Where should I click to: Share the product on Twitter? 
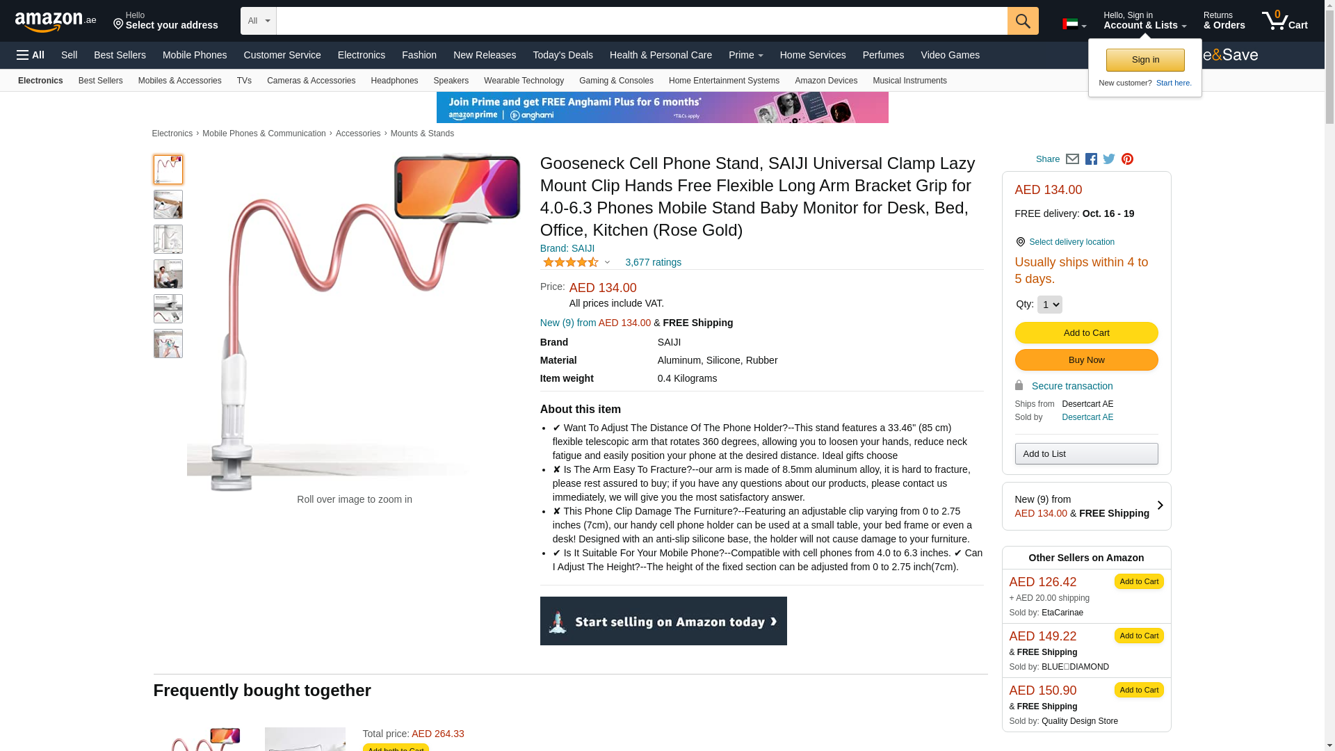(1109, 159)
